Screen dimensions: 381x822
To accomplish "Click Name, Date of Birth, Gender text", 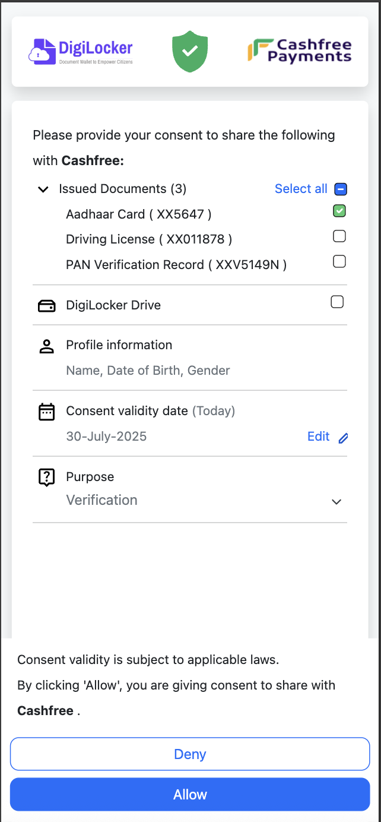I will [x=148, y=371].
